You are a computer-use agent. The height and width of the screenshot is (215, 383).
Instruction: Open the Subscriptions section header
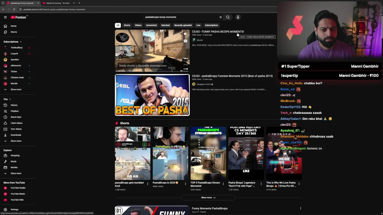coord(12,42)
